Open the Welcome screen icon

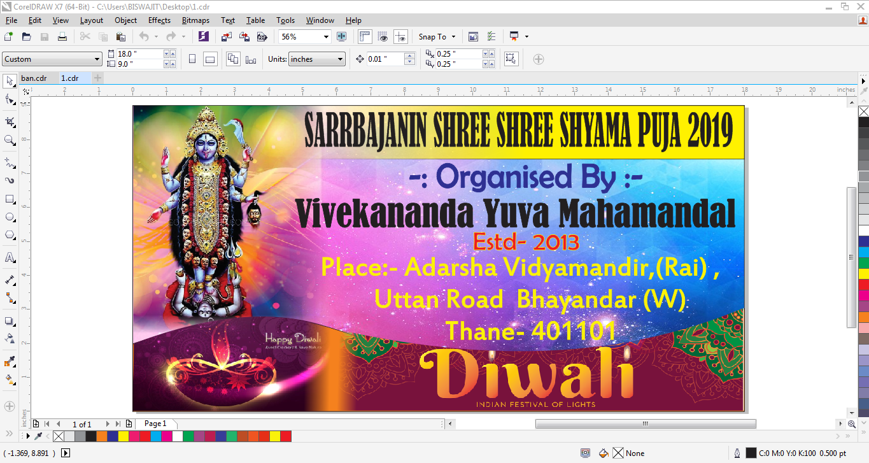pyautogui.click(x=473, y=36)
